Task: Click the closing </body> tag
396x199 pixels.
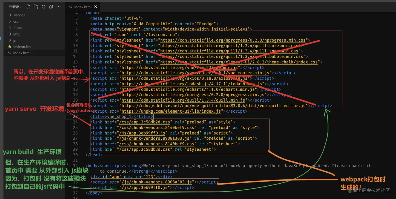Action: [93, 193]
